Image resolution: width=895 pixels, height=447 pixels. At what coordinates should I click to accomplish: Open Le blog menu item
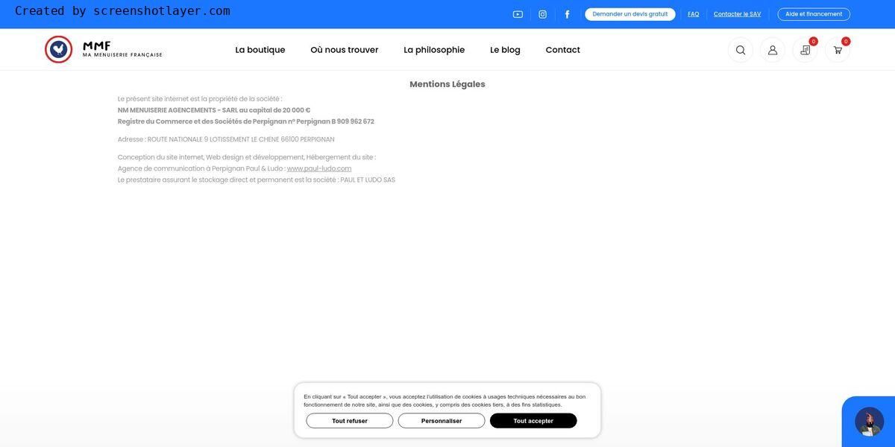point(505,50)
